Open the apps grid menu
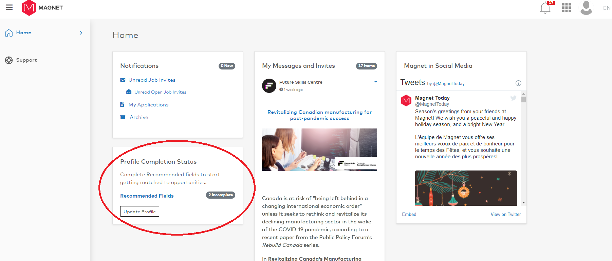 (566, 8)
